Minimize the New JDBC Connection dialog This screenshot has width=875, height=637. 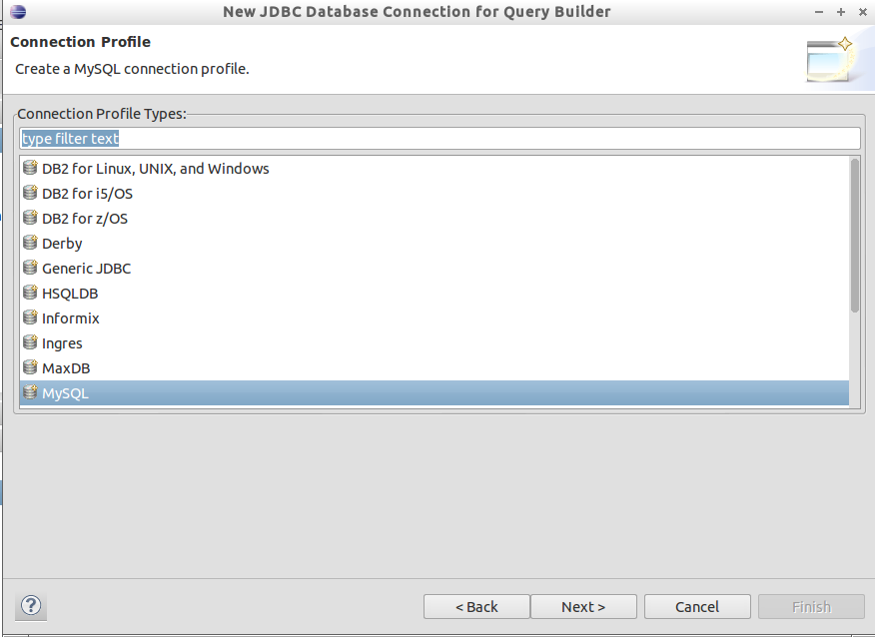819,12
